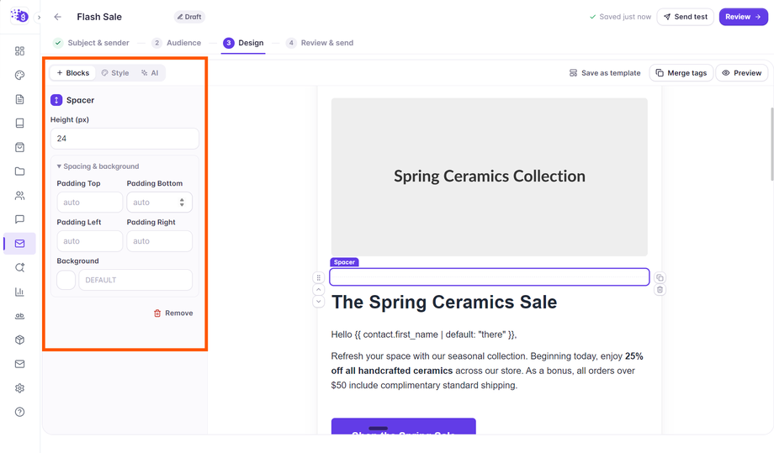Expand the sidebar with the chevron
The width and height of the screenshot is (774, 453).
pyautogui.click(x=39, y=18)
